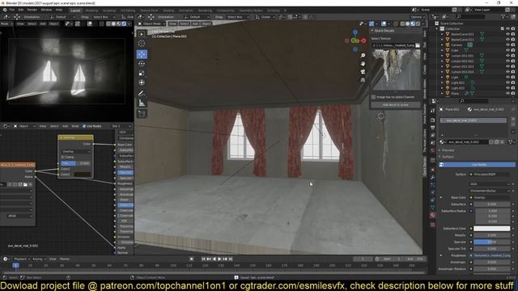The height and width of the screenshot is (291, 518).
Task: Open the Window menu
Action: (46, 10)
